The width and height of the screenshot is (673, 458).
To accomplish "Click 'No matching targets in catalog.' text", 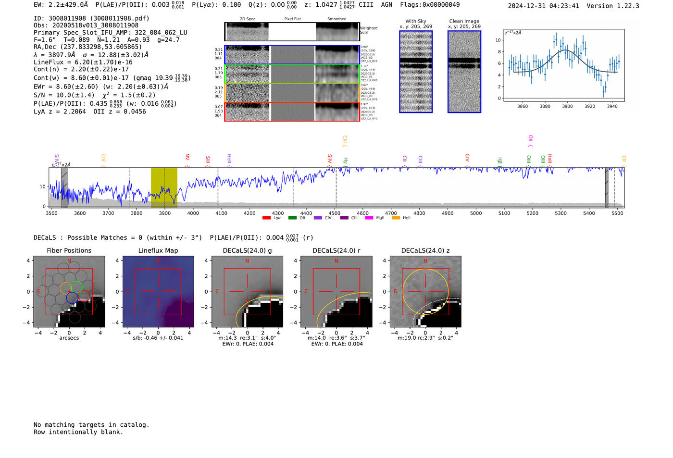I will pos(91,425).
